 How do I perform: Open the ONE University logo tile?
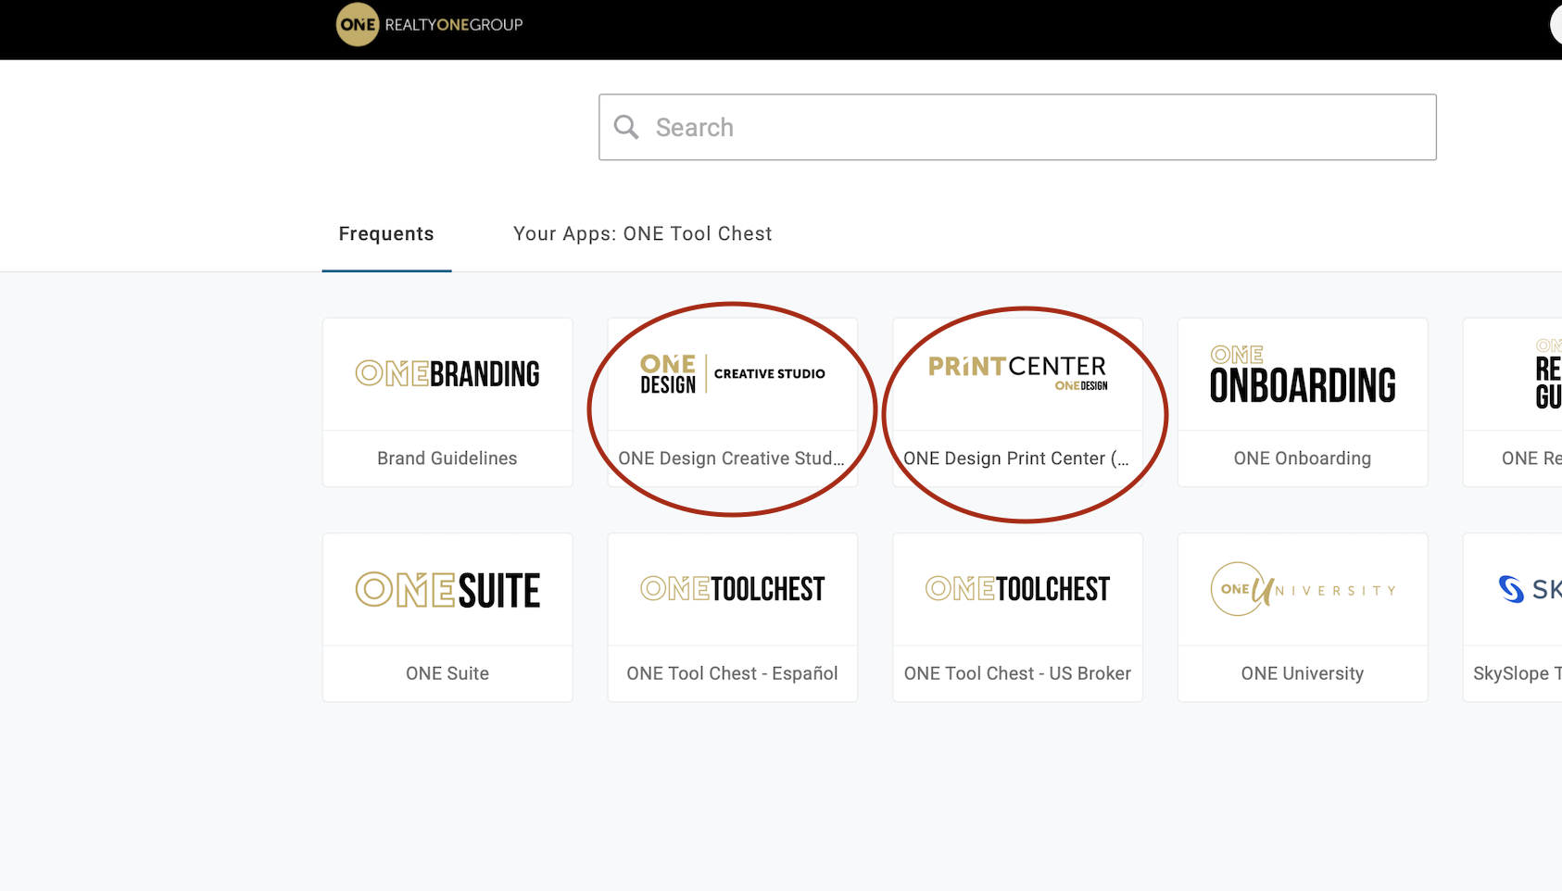[x=1303, y=589]
